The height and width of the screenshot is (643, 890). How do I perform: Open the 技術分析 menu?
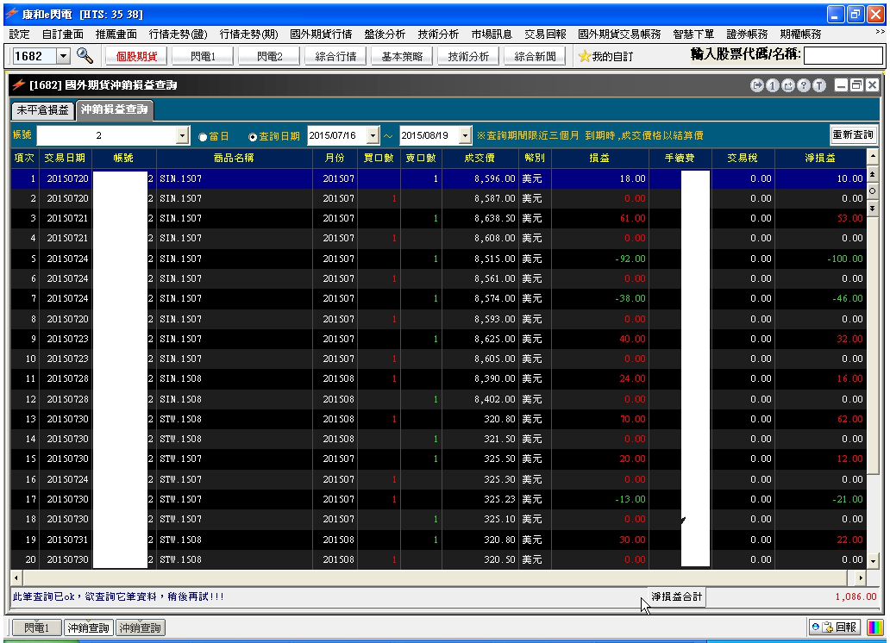pyautogui.click(x=438, y=34)
